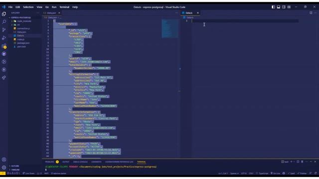Open the Explorer more actions ellipsis

coord(38,13)
